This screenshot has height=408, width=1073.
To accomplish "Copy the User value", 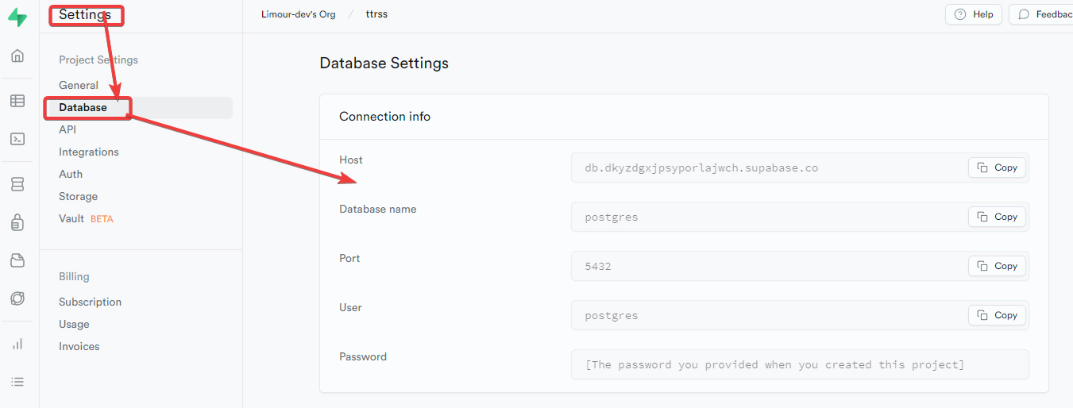I will point(997,315).
